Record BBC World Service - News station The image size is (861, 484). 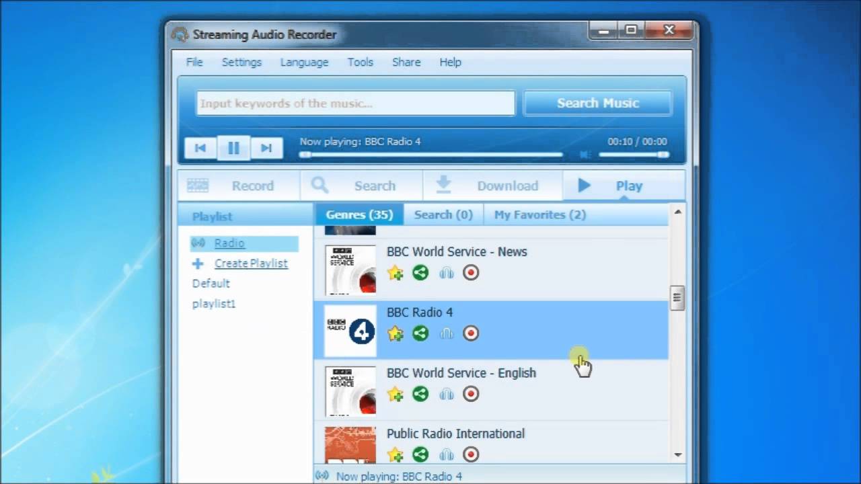tap(471, 273)
